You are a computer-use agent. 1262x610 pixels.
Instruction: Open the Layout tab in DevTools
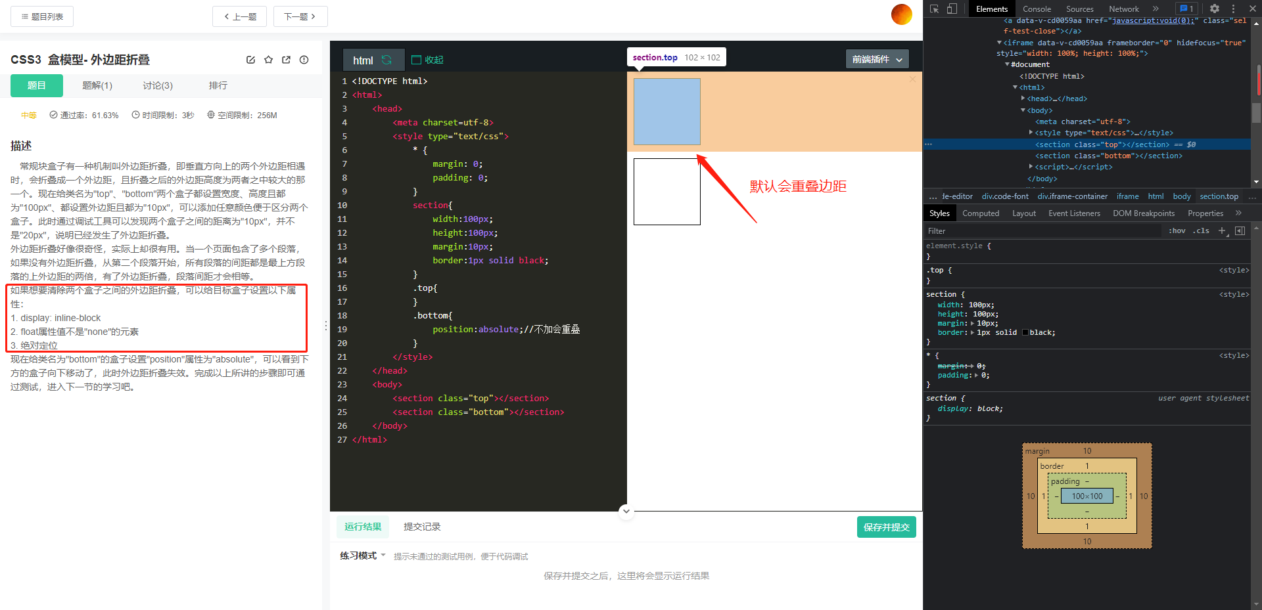point(1023,213)
